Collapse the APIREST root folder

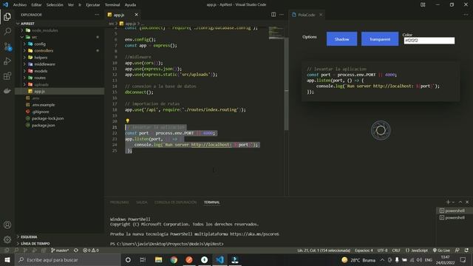(18, 24)
